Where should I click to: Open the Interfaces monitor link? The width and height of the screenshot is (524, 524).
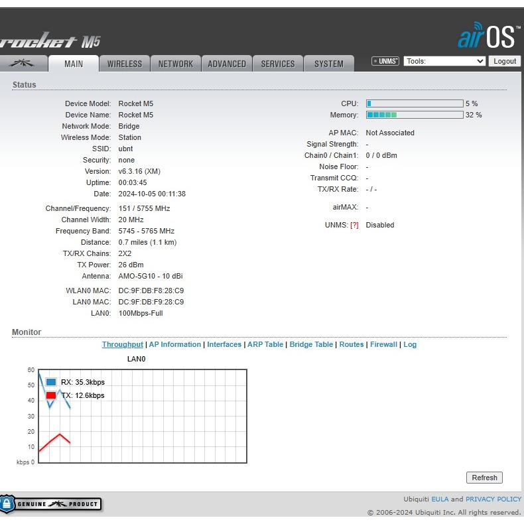pos(224,344)
